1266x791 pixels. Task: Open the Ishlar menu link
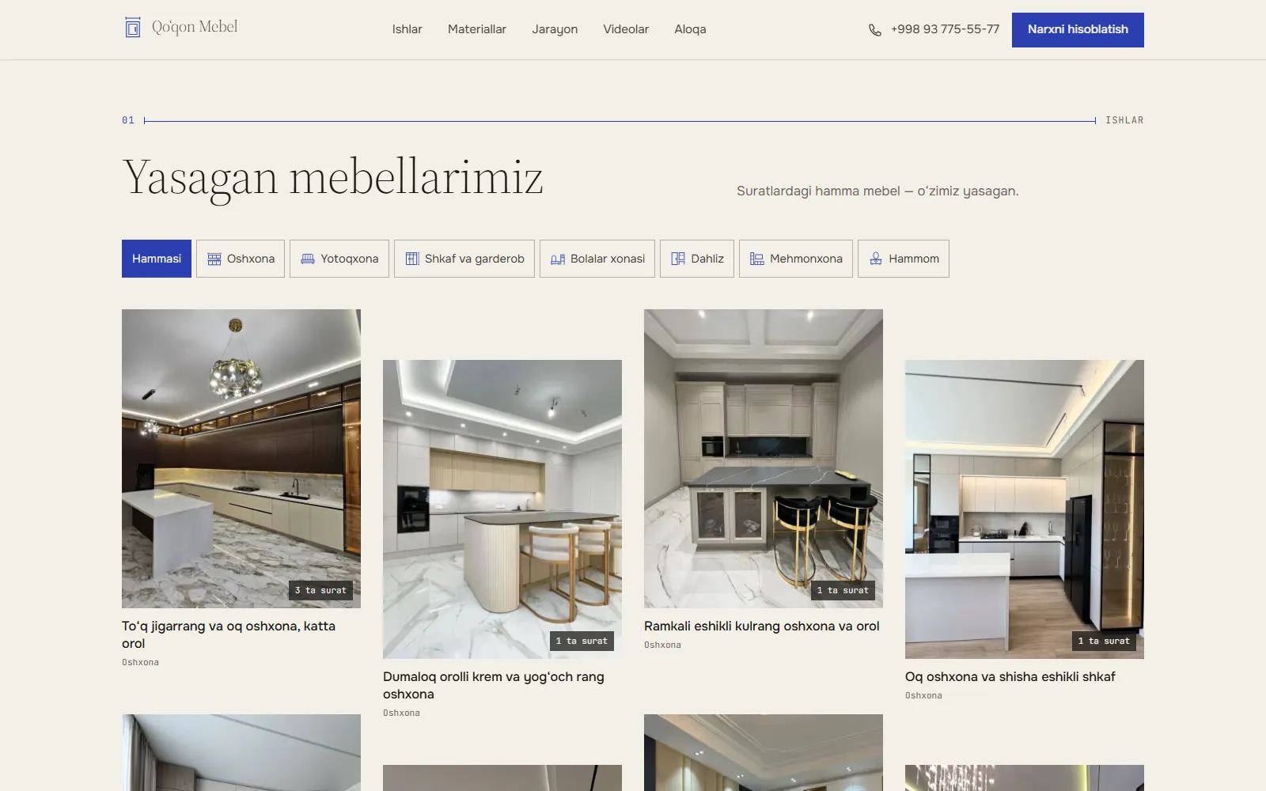pos(407,29)
